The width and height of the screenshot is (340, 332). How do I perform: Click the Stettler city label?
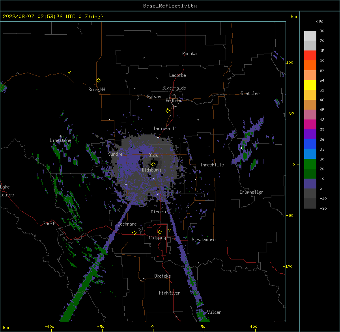pyautogui.click(x=250, y=93)
